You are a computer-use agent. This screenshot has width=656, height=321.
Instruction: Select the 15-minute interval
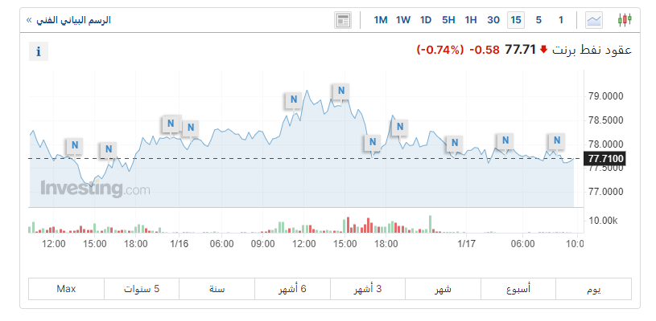(x=516, y=20)
